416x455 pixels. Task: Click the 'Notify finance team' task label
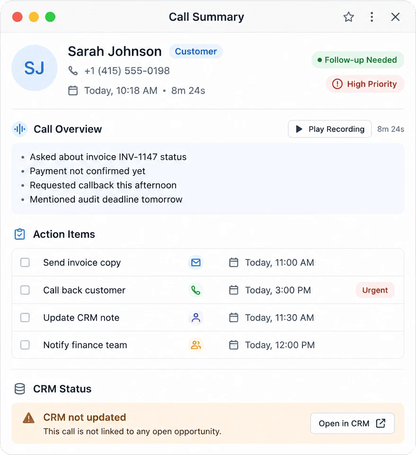(85, 345)
